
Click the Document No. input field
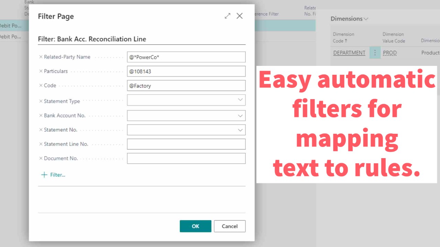point(186,158)
